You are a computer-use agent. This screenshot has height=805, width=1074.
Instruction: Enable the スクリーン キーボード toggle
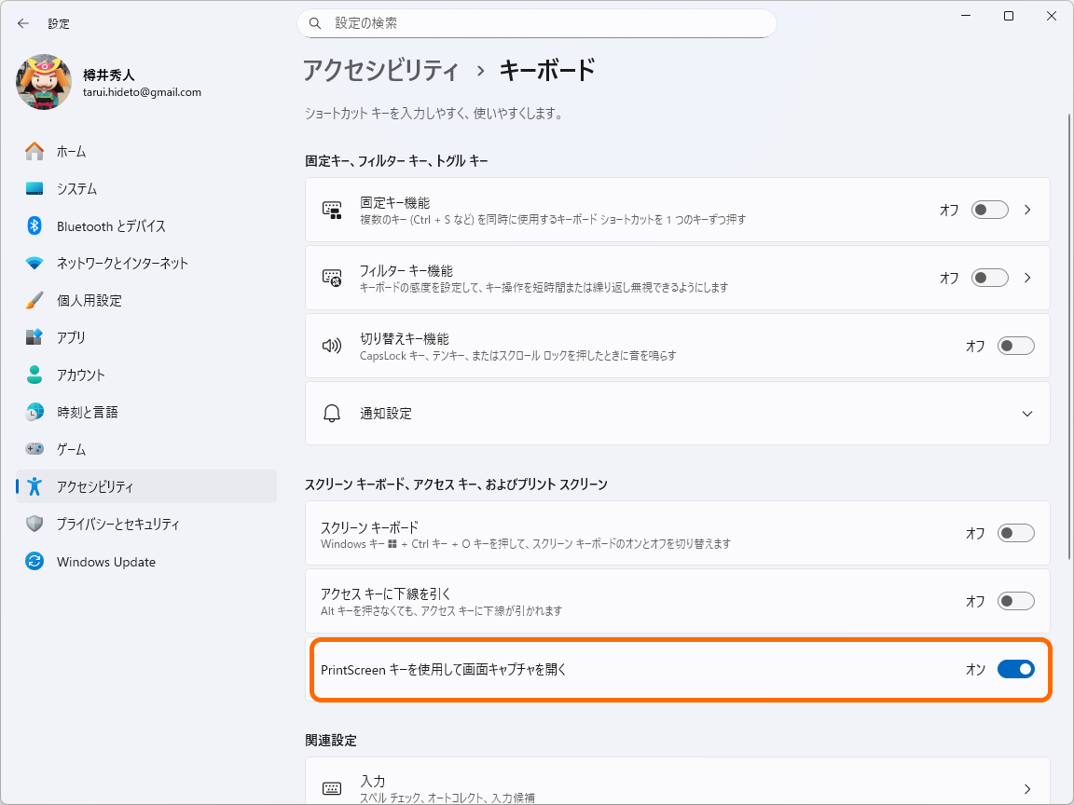tap(1016, 532)
